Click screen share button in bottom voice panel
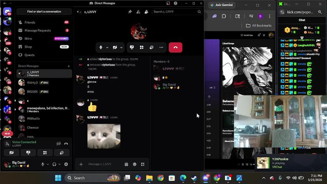The image size is (327, 184). pyautogui.click(x=28, y=153)
